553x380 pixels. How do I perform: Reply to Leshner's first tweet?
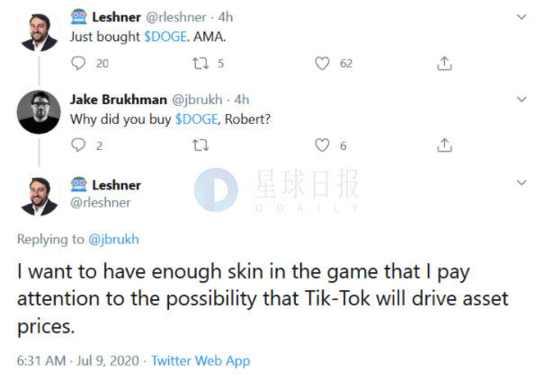pos(78,64)
